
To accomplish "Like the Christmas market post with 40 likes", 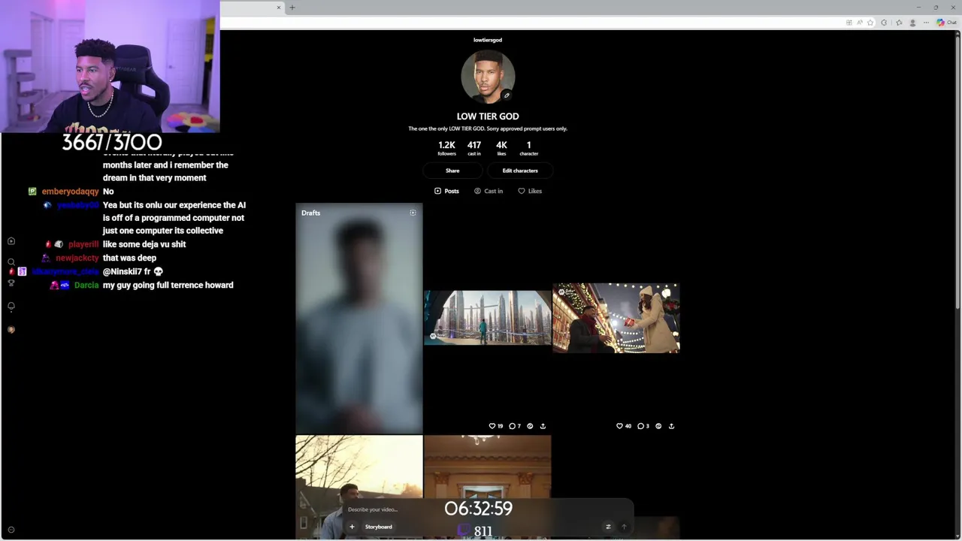I will coord(624,426).
